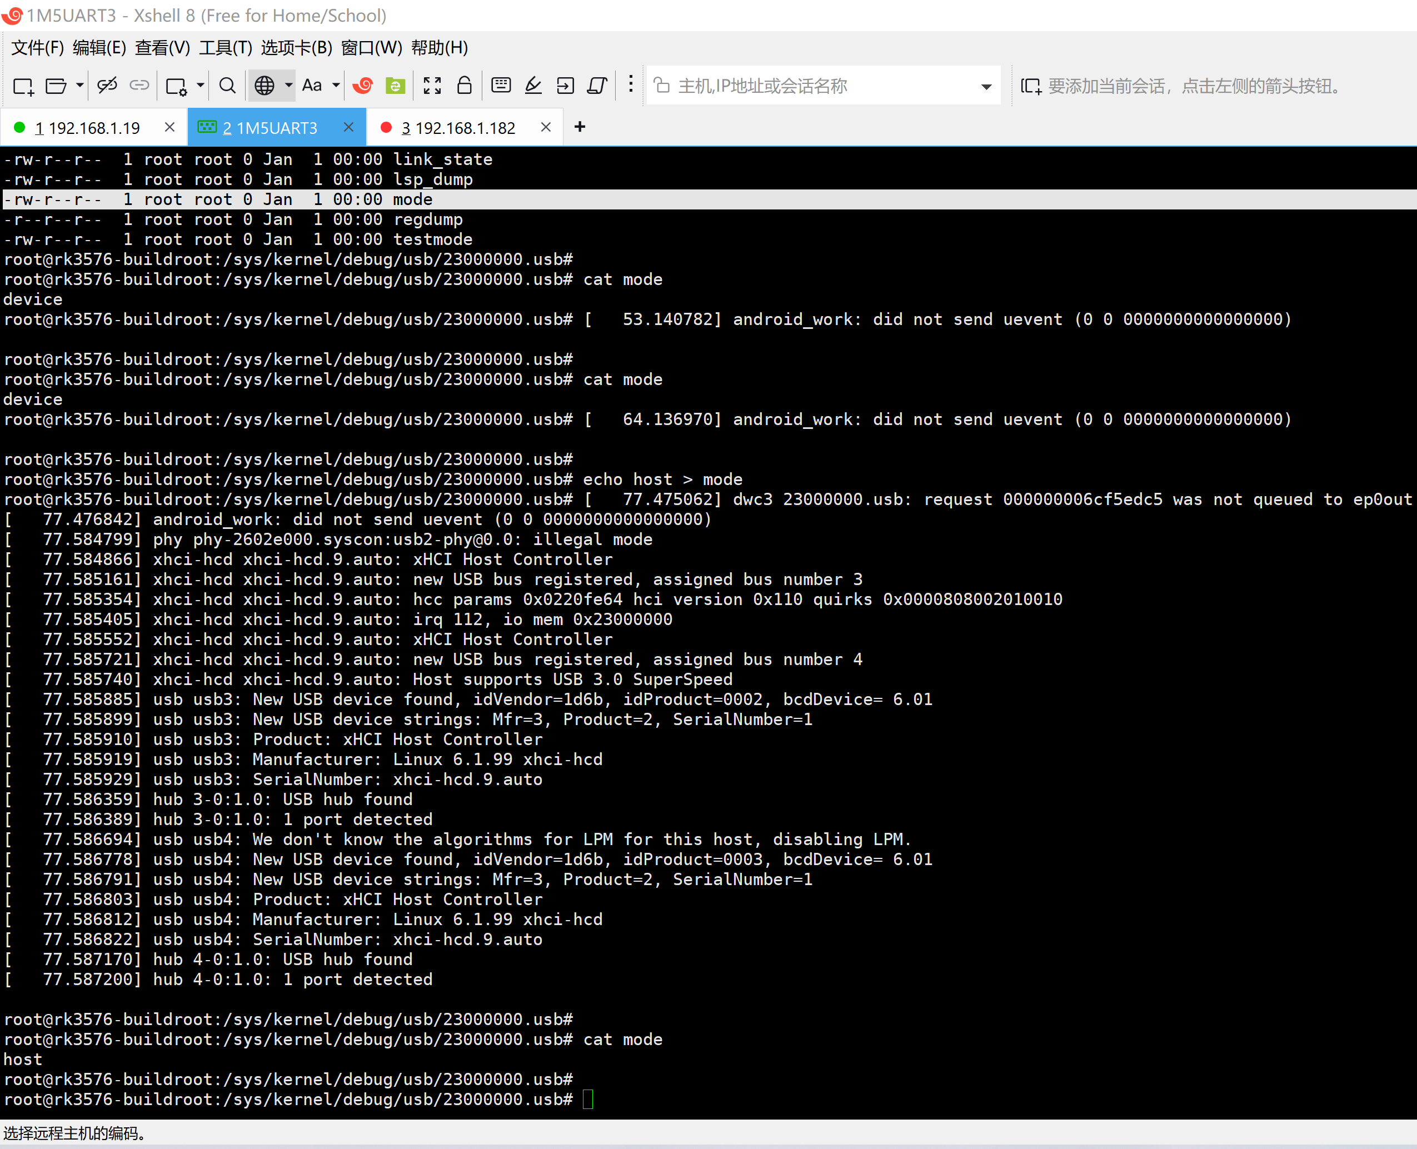
Task: Click the lock screen icon
Action: pyautogui.click(x=465, y=86)
